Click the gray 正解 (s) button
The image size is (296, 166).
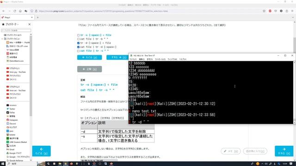89,69
